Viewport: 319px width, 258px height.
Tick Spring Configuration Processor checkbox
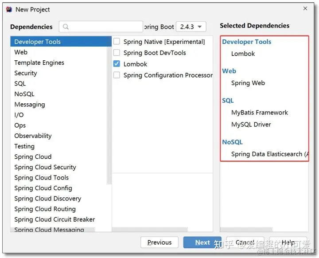click(x=117, y=75)
